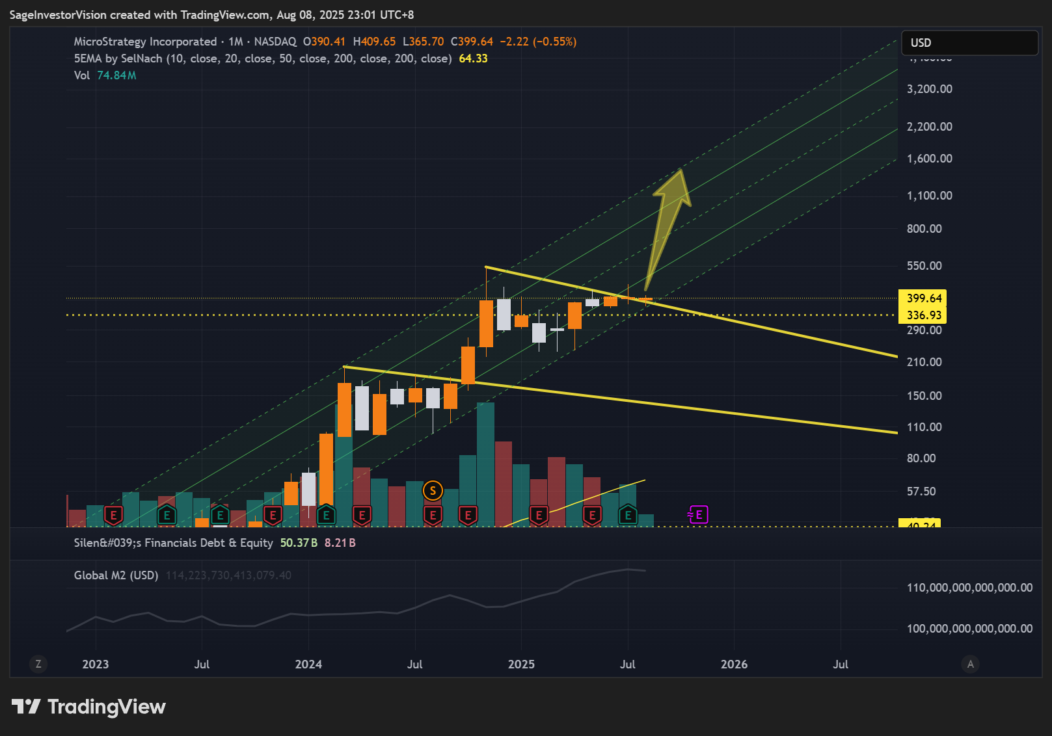Viewport: 1052px width, 736px height.
Task: Click the yellow 336.93 price label
Action: coord(923,315)
